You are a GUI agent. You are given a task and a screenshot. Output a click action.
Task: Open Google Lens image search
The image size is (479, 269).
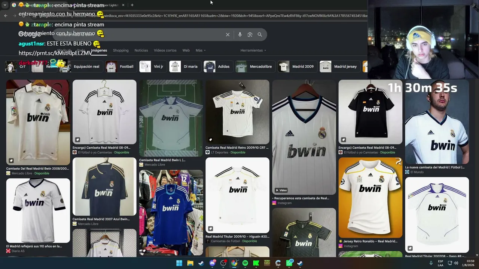250,34
